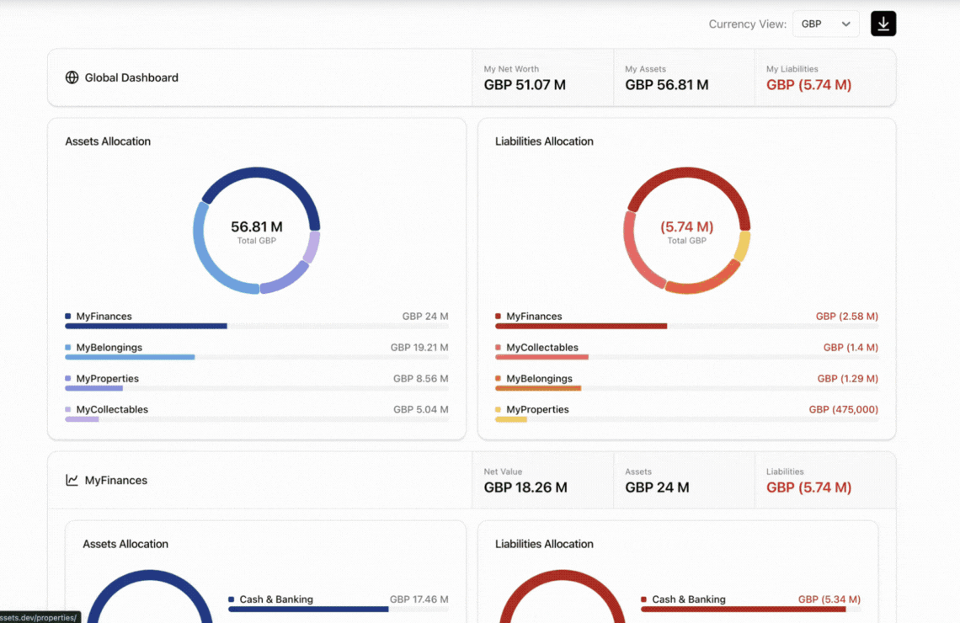The height and width of the screenshot is (623, 960).
Task: Open the Currency View GBP dropdown
Action: click(825, 24)
